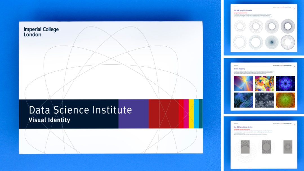Pick the bright red stripe
304x171 pixels.
click(x=181, y=114)
